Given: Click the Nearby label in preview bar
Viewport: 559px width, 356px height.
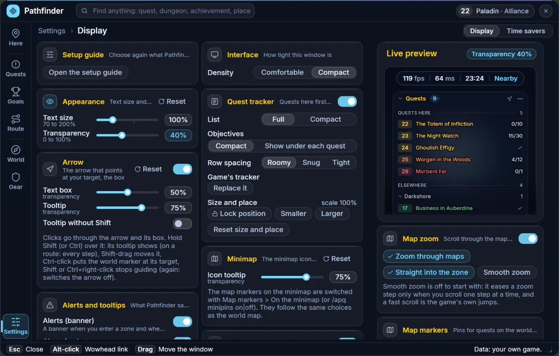Looking at the screenshot, I should [x=506, y=78].
